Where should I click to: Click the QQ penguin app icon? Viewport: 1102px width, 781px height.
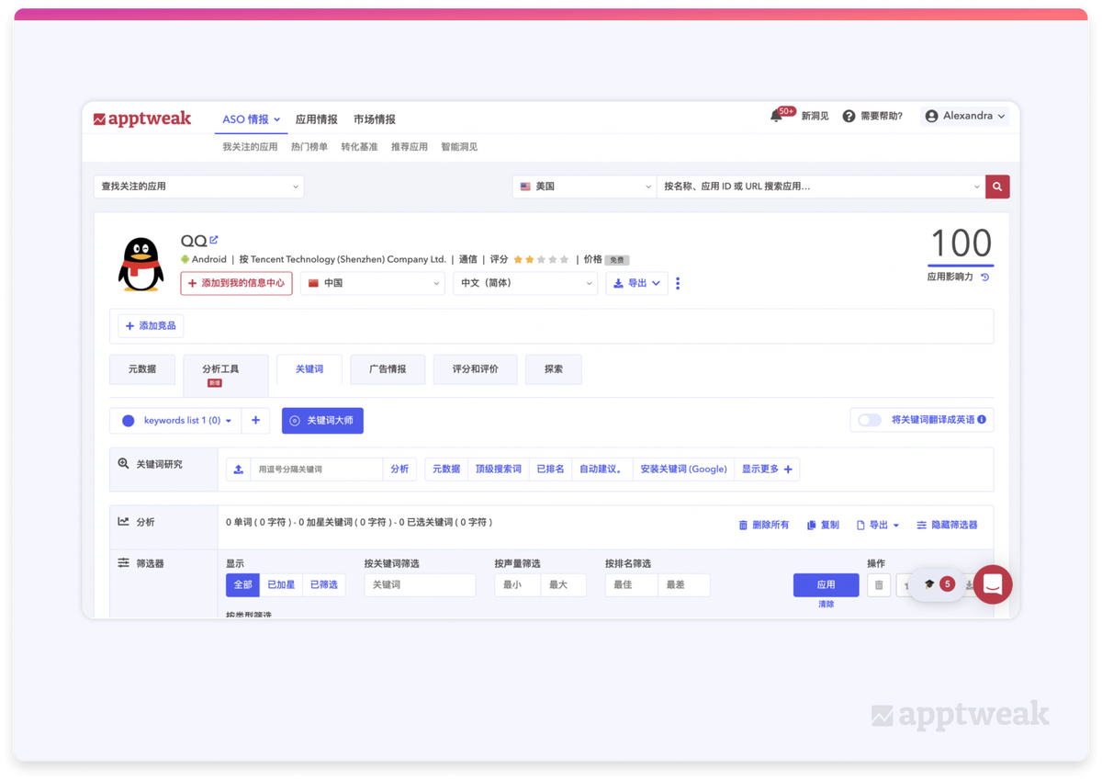tap(141, 264)
